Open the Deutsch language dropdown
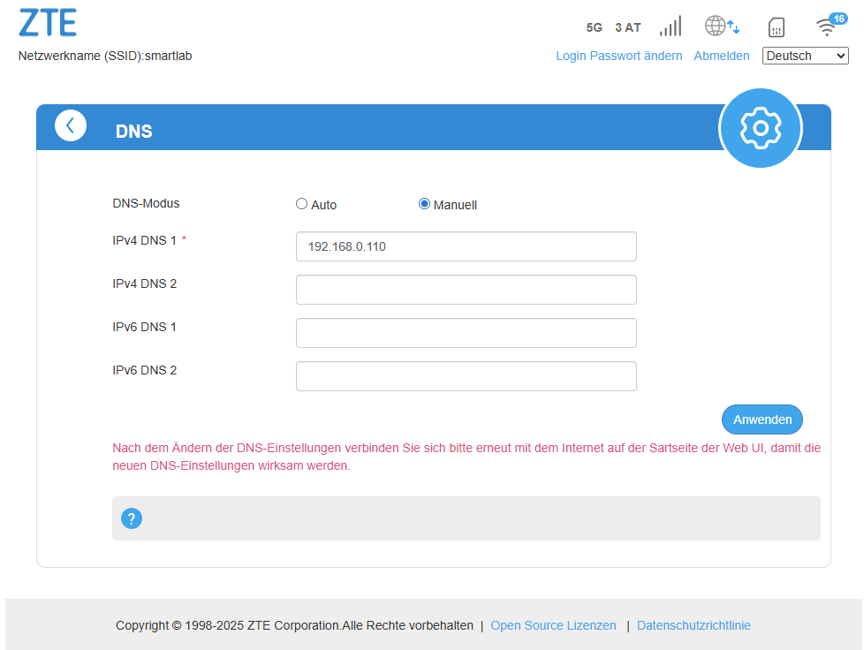The height and width of the screenshot is (650, 864). 805,56
